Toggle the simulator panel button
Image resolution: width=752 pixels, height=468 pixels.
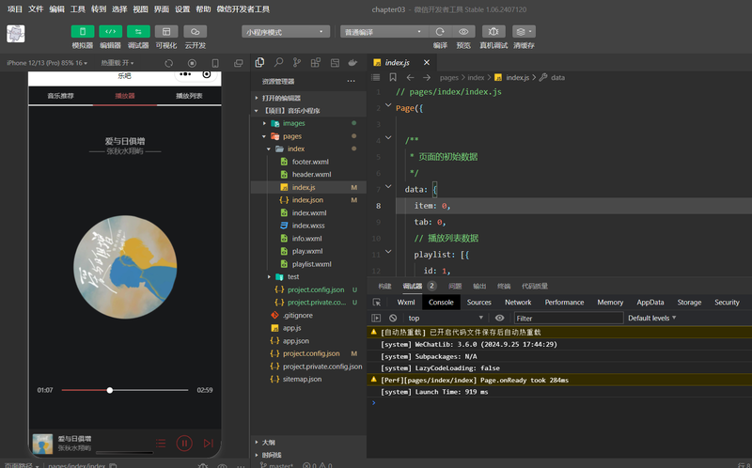[83, 32]
